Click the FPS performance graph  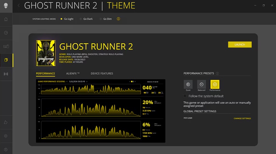(91, 89)
